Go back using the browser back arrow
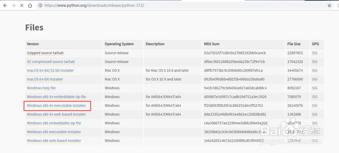Viewport: 339px width, 153px height. click(x=5, y=6)
